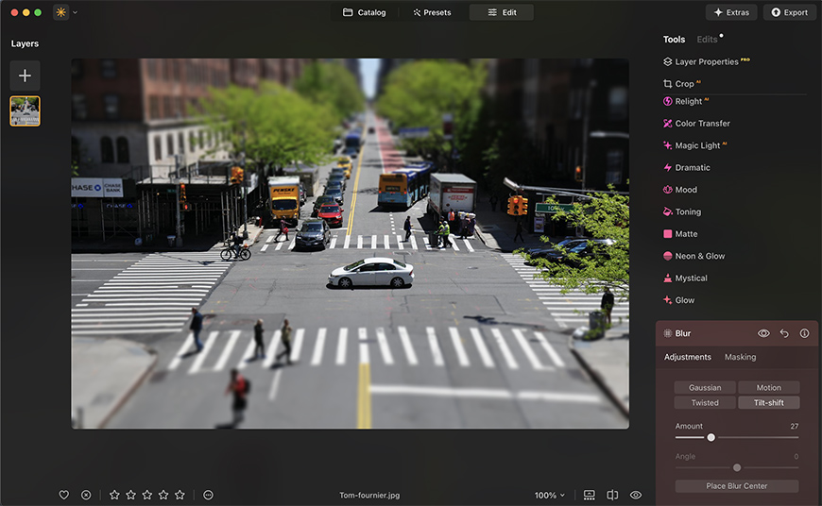The image size is (822, 506).
Task: Switch to the Presets tab
Action: coord(432,12)
